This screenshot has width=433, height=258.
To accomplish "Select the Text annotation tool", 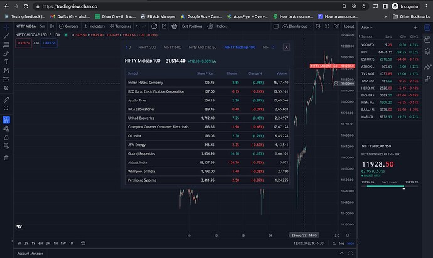I will click(6, 62).
